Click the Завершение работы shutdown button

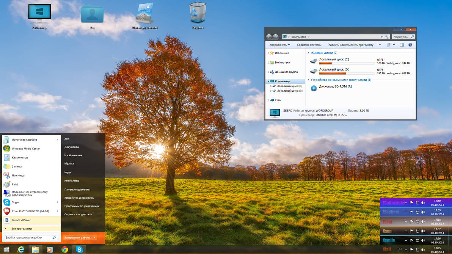(x=77, y=238)
